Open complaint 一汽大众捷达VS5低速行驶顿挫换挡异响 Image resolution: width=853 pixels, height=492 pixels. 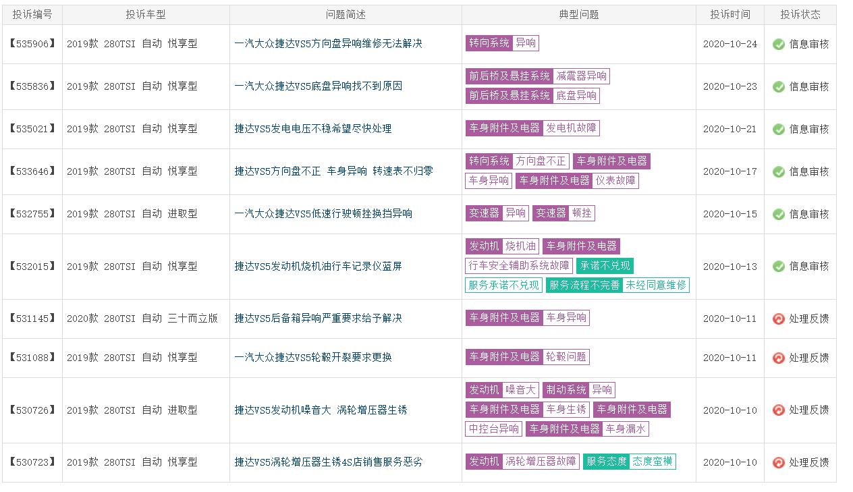click(x=323, y=213)
